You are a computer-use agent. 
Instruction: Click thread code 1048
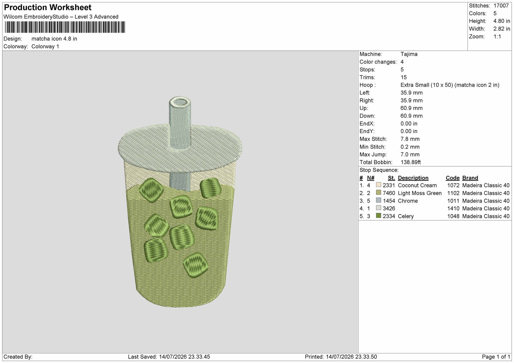pos(453,216)
